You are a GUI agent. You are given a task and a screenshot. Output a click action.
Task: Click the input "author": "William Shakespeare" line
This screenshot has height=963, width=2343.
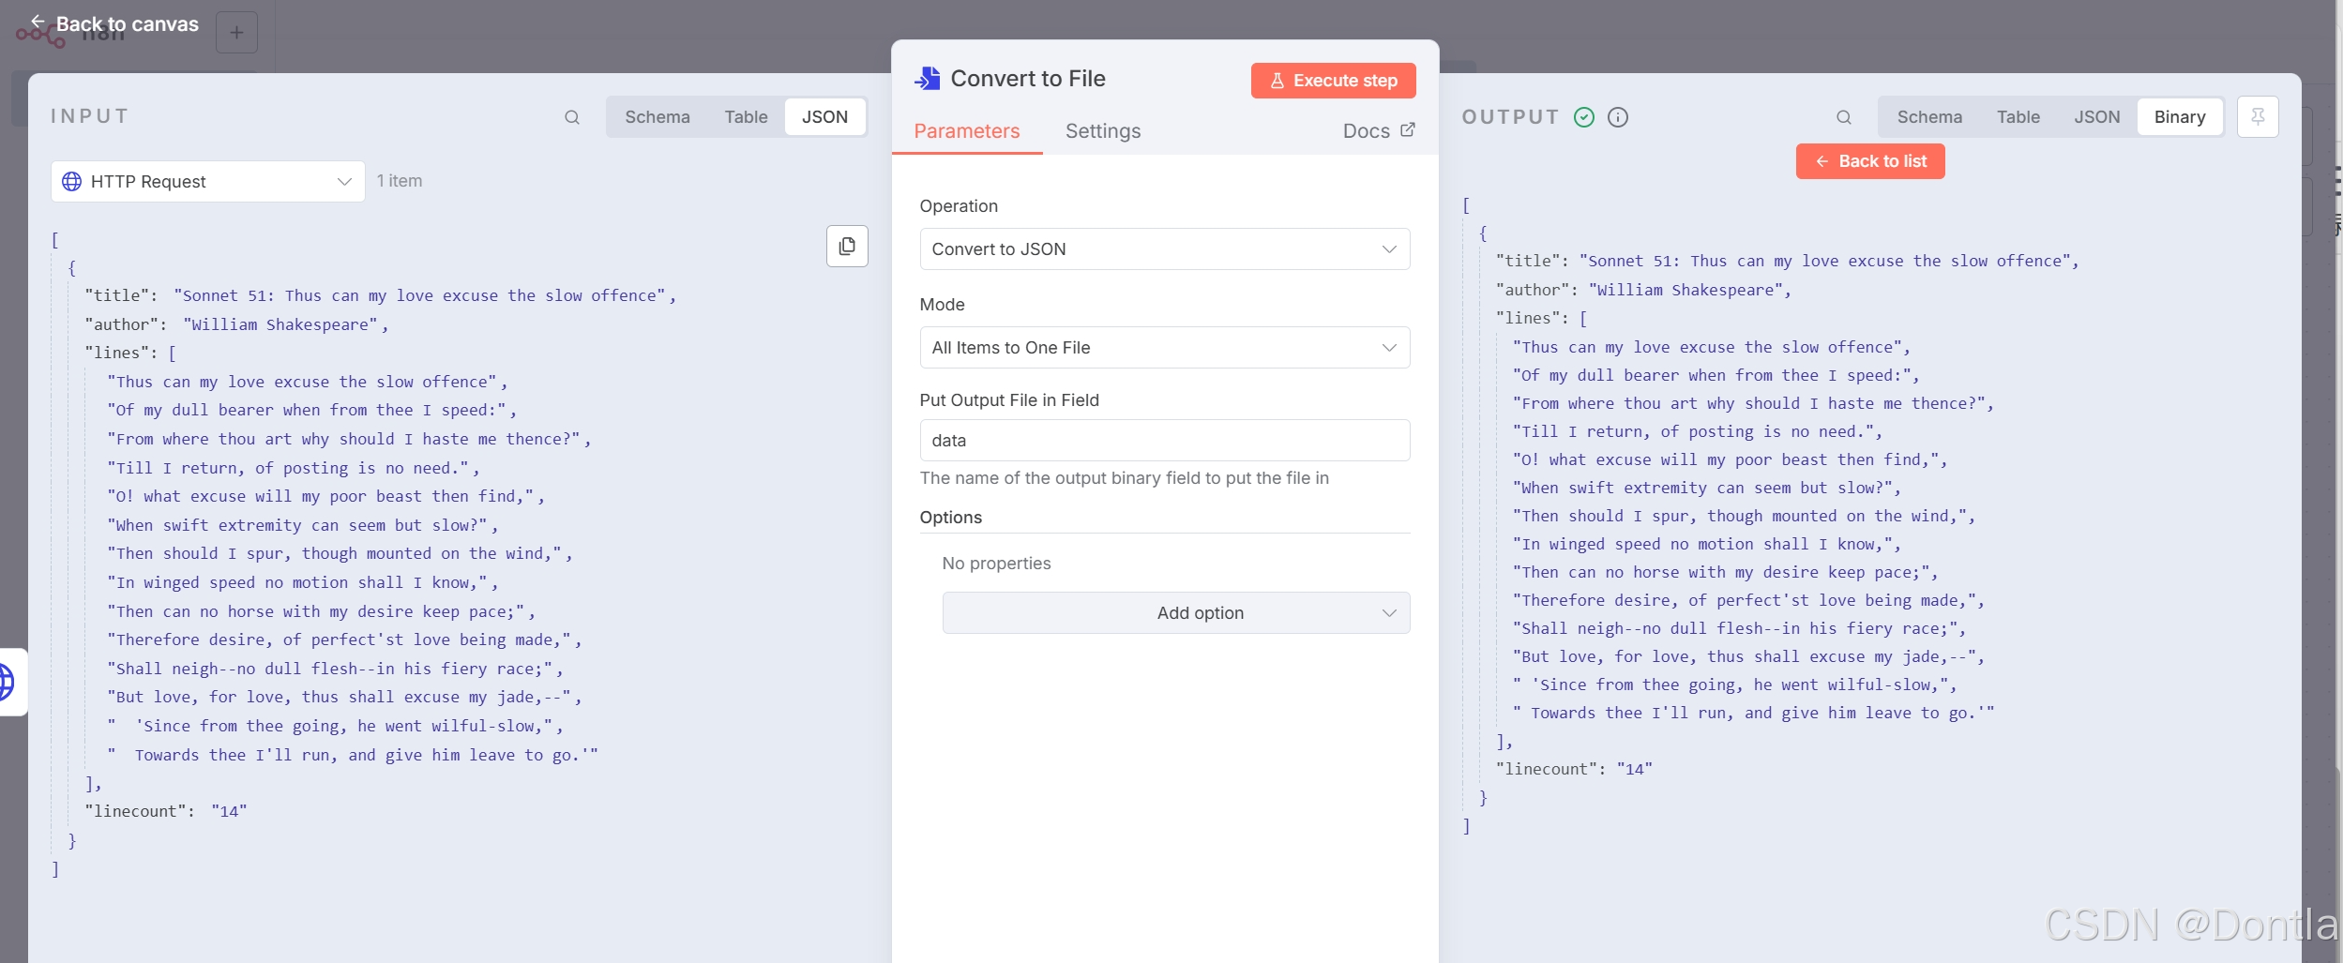point(236,324)
